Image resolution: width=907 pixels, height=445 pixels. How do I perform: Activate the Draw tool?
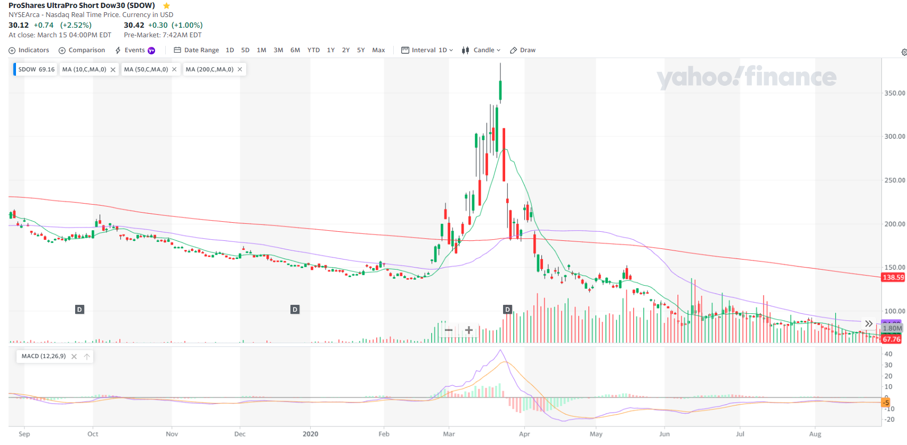523,50
